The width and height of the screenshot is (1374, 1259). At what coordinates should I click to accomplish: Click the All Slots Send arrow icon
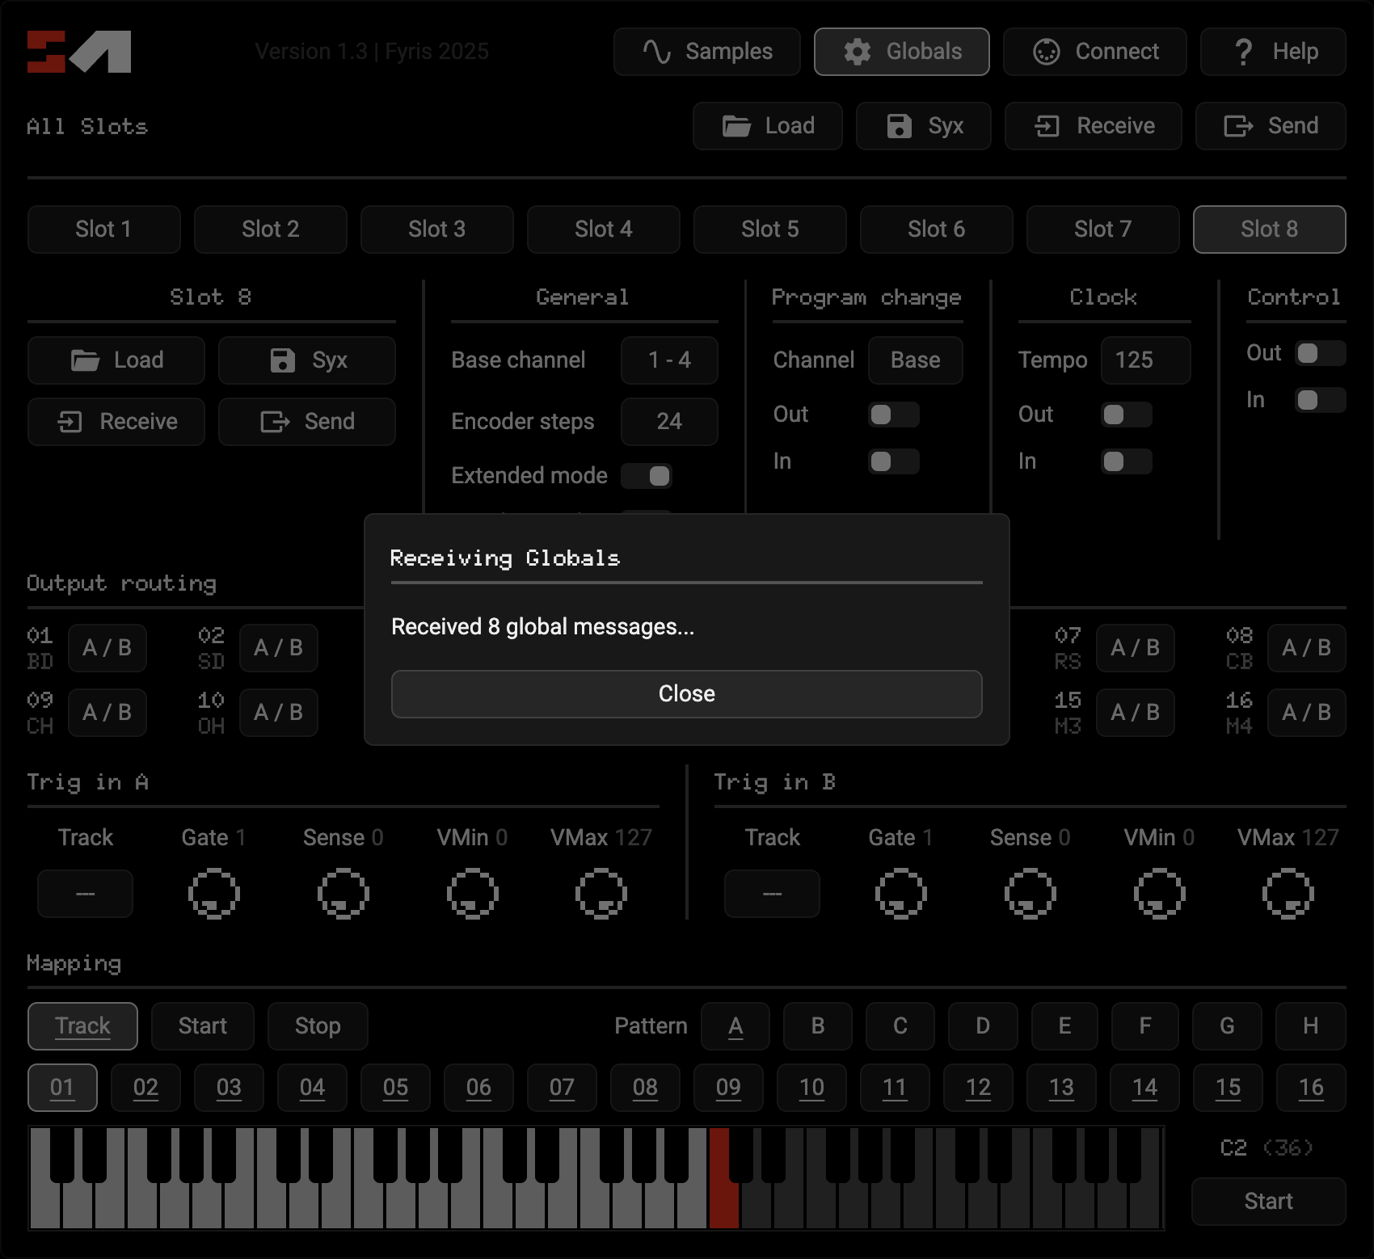click(x=1237, y=126)
